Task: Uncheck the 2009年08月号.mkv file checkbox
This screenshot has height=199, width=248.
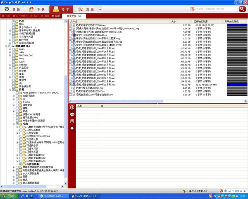Action: coord(70,85)
